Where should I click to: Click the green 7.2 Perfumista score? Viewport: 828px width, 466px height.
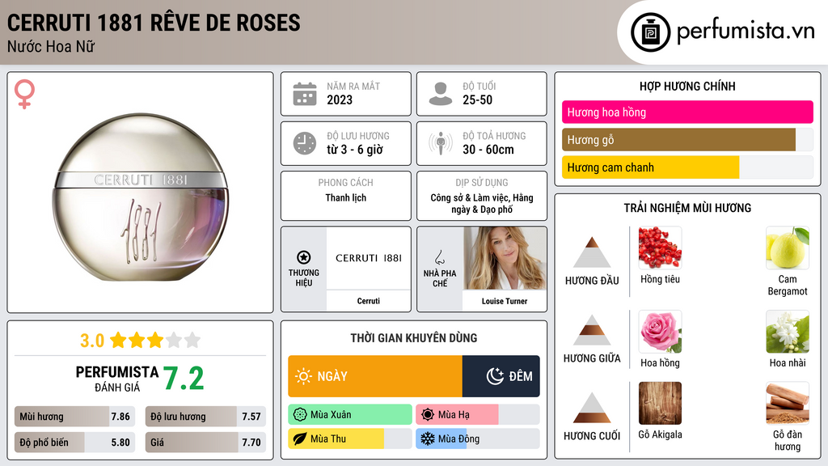184,379
